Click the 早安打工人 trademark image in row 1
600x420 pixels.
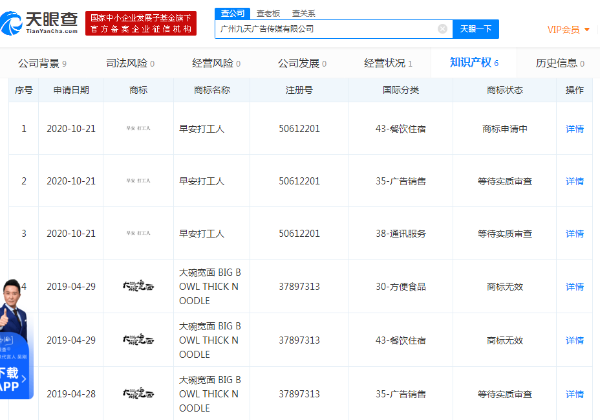[138, 129]
